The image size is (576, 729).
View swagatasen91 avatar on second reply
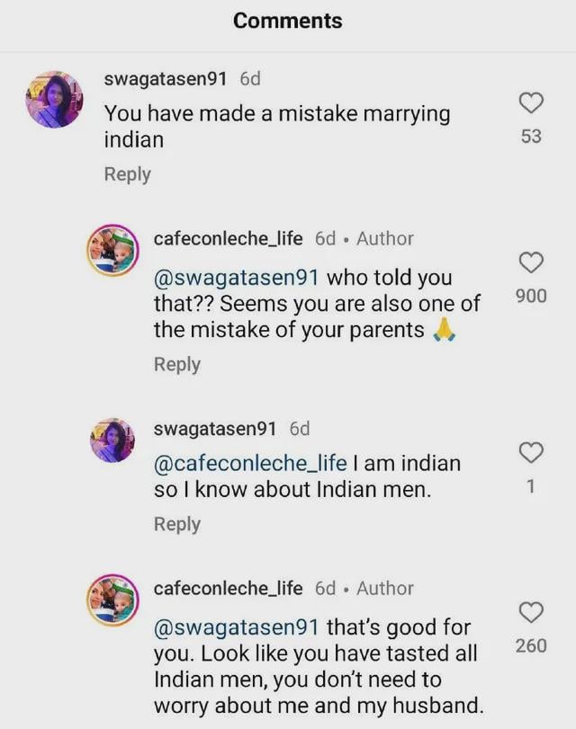coord(112,440)
